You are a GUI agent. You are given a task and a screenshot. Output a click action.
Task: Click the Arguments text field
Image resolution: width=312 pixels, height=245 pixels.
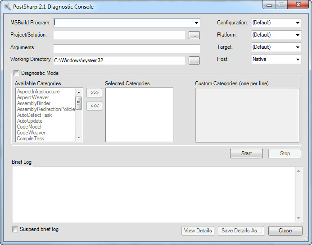127,48
